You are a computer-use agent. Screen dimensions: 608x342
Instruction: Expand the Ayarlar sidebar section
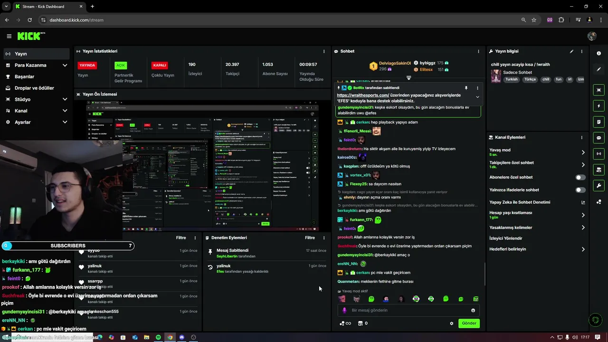tap(65, 122)
